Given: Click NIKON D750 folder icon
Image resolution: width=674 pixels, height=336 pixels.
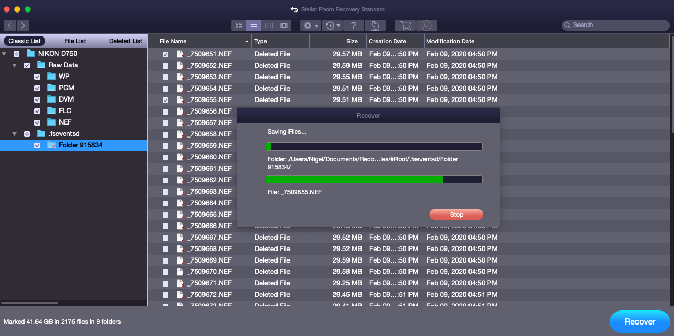Looking at the screenshot, I should (31, 53).
